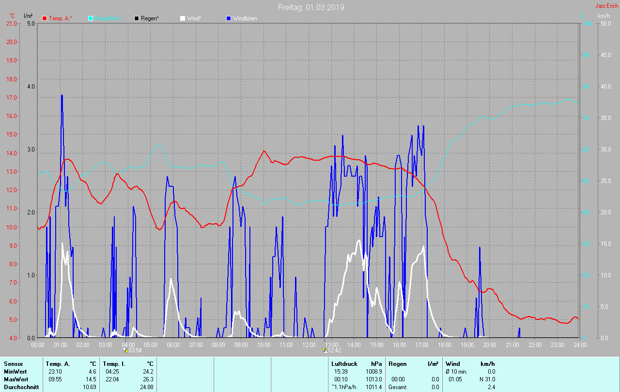
Task: Click the 12:42 time marker below the axis
Action: coord(332,350)
